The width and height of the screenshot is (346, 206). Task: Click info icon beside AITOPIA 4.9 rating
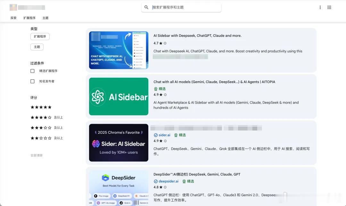click(x=165, y=95)
